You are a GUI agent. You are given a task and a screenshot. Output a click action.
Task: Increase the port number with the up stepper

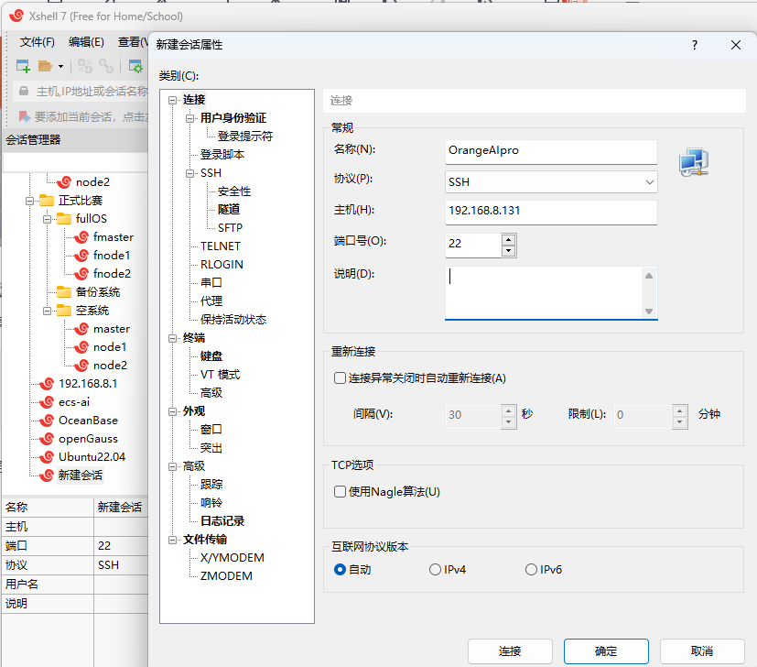click(509, 239)
